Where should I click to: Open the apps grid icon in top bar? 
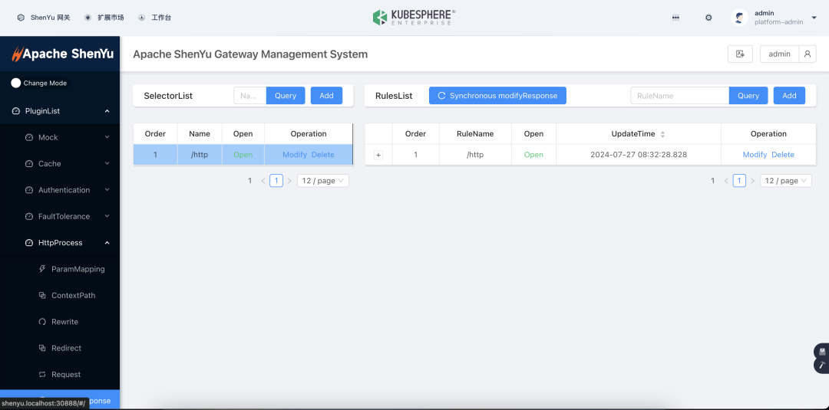pyautogui.click(x=675, y=18)
